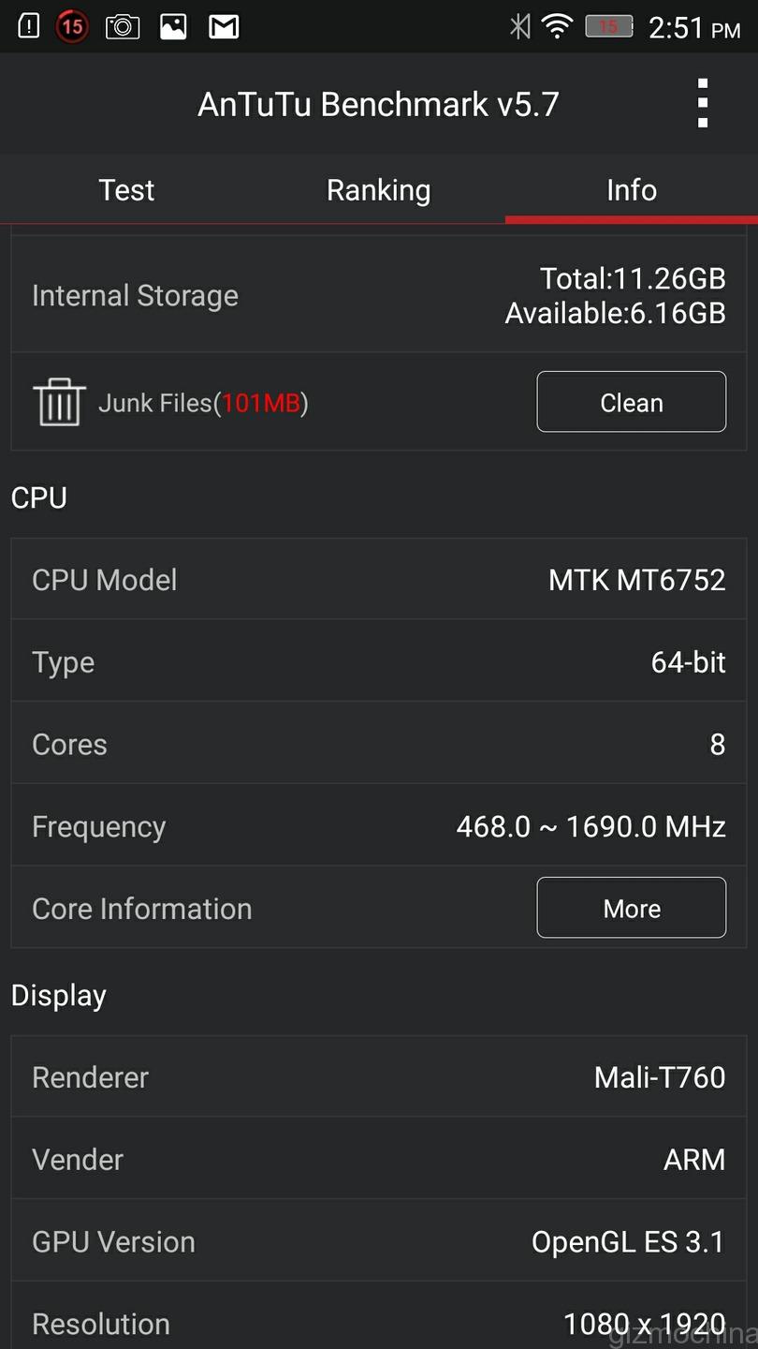This screenshot has height=1349, width=758.
Task: Tap the camera notification icon
Action: pos(123,26)
